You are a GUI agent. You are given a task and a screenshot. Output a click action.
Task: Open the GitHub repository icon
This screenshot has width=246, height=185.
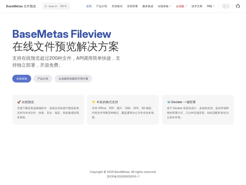click(238, 6)
